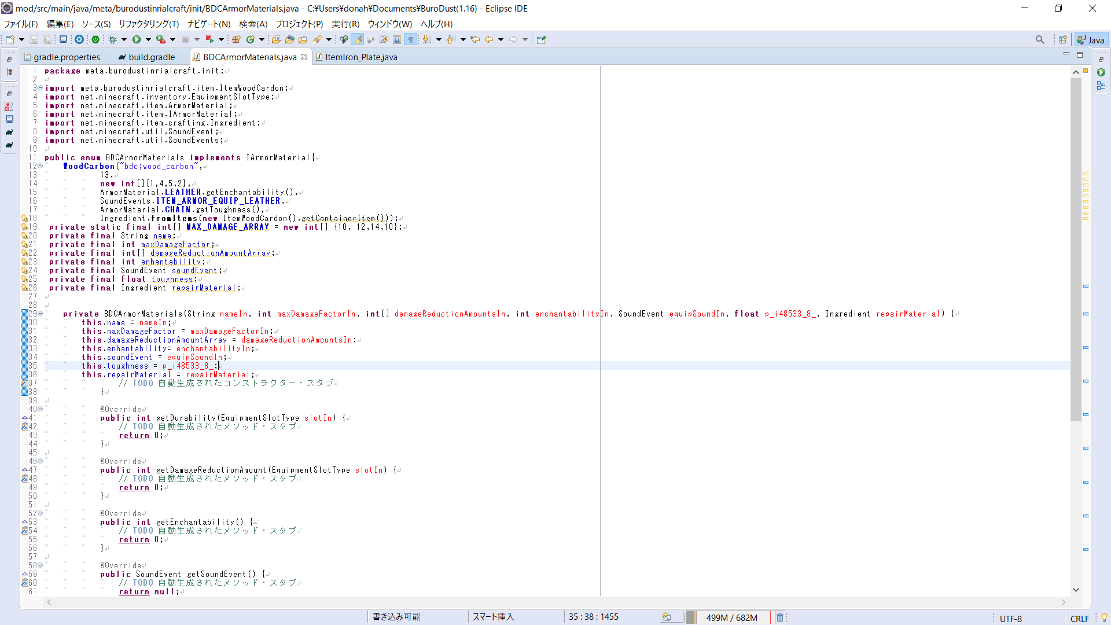Image resolution: width=1111 pixels, height=625 pixels.
Task: Run garbage collector trash icon
Action: [x=779, y=617]
